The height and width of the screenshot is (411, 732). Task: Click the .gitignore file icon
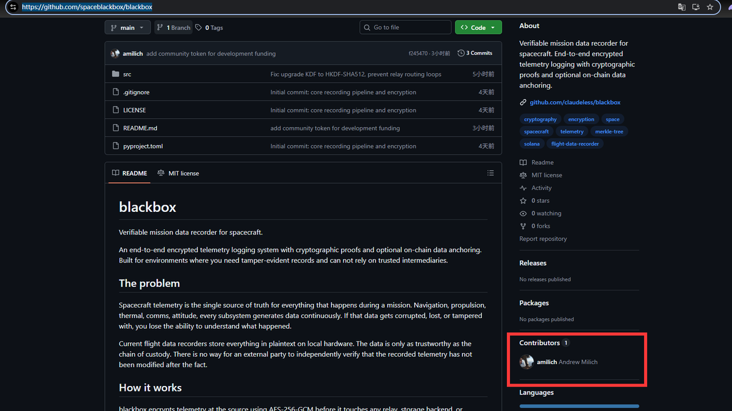(116, 92)
